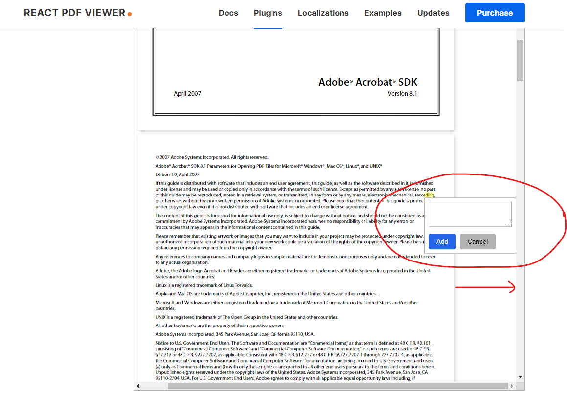Check the Updates page

click(433, 13)
